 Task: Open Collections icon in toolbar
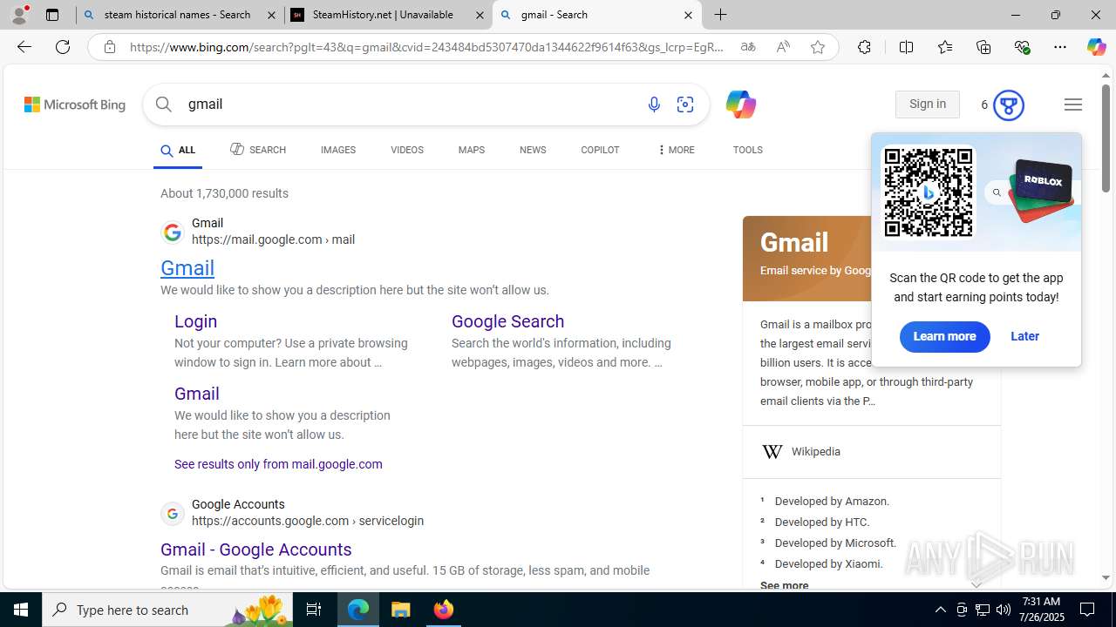tap(983, 47)
